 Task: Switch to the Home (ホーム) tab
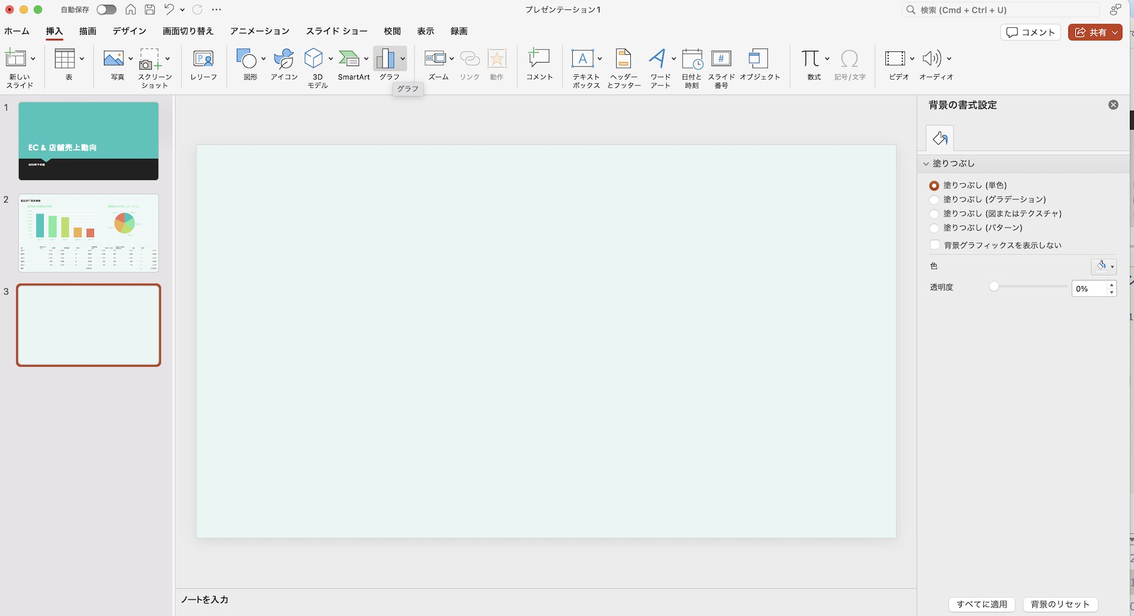click(17, 31)
